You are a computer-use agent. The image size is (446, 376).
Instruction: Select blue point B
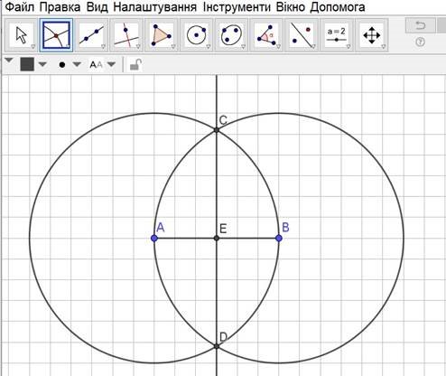coord(279,239)
